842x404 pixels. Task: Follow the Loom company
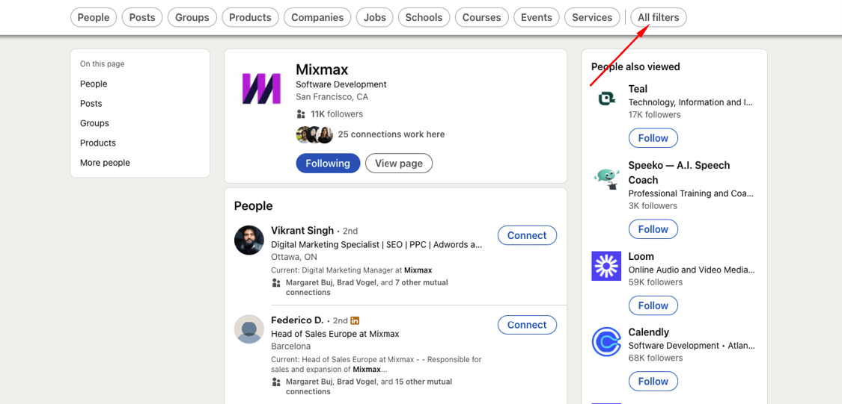[x=653, y=305]
